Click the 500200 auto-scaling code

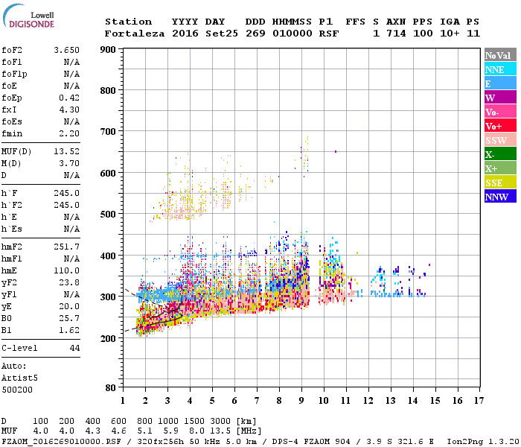[x=17, y=390]
